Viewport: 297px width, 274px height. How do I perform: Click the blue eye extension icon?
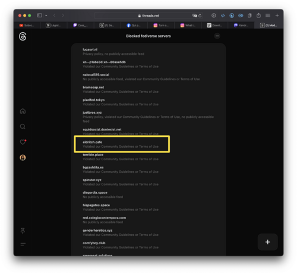click(x=241, y=15)
